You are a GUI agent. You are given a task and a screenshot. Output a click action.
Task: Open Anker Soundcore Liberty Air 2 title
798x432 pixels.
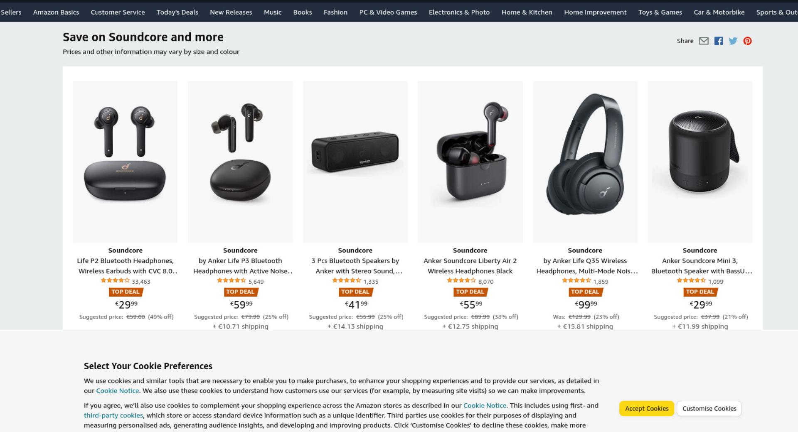470,266
